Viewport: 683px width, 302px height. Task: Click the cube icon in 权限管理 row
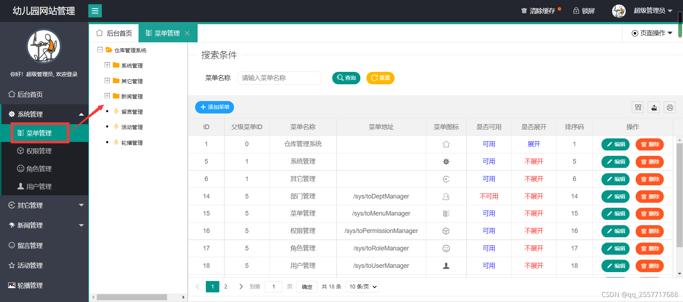coord(446,231)
